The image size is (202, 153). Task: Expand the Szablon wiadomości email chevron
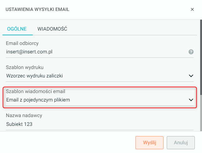191,100
